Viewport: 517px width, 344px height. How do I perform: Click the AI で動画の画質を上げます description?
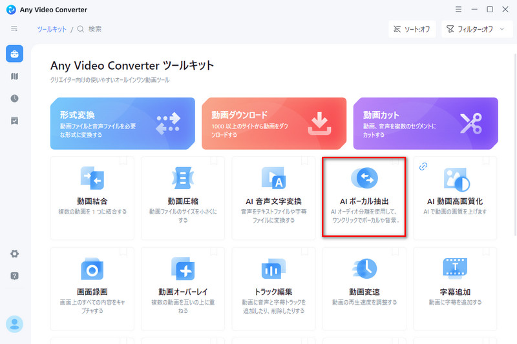(455, 211)
